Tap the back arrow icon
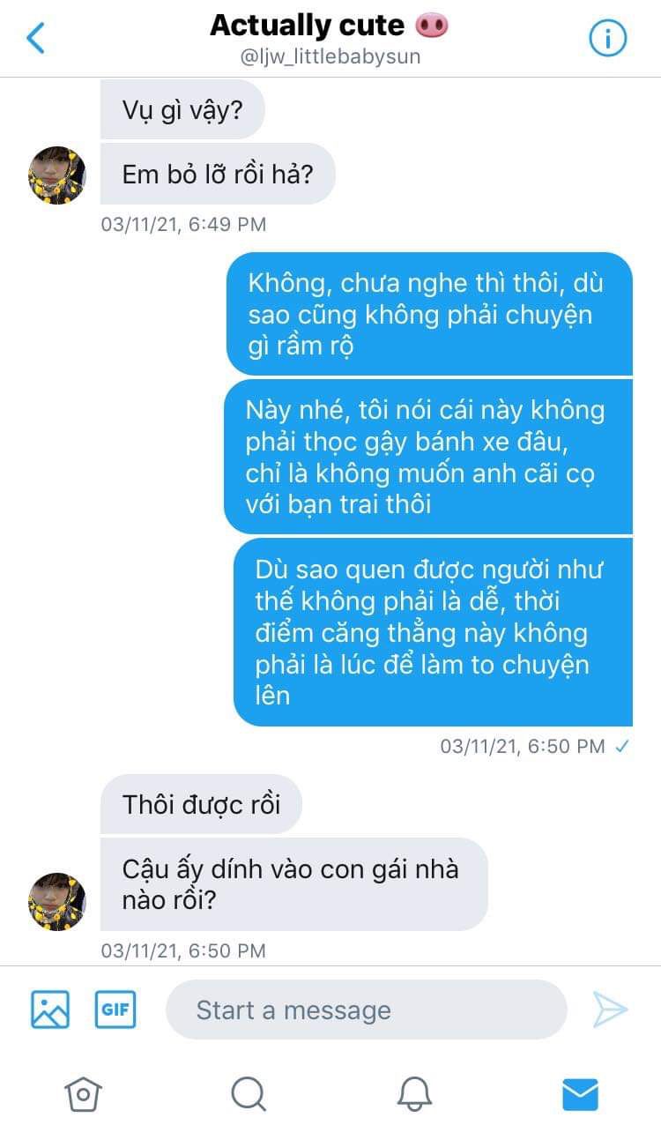The image size is (661, 1140). [35, 38]
